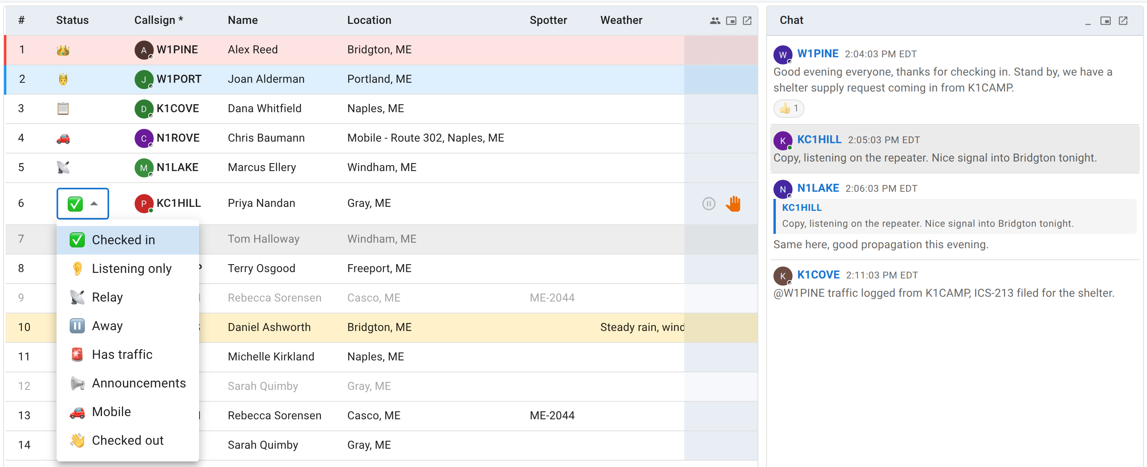Open K1COVE callsign link in chat
The height and width of the screenshot is (467, 1147).
pos(818,275)
